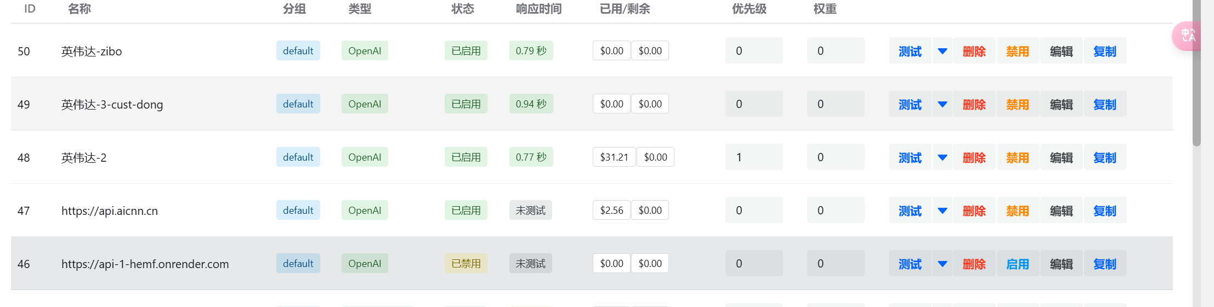Image resolution: width=1214 pixels, height=307 pixels.
Task: Sort by 响应时间 column header
Action: pos(538,9)
